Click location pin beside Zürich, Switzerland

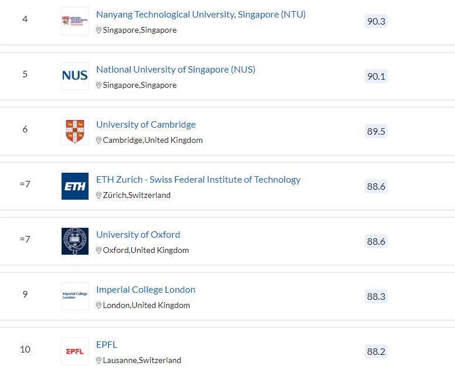coord(99,196)
